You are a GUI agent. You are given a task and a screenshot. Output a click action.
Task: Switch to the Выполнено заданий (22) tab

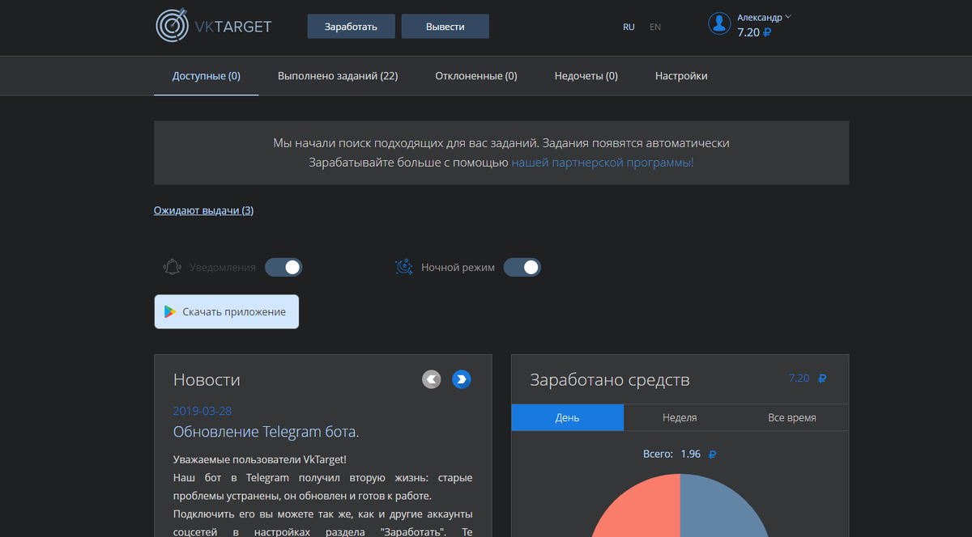337,75
